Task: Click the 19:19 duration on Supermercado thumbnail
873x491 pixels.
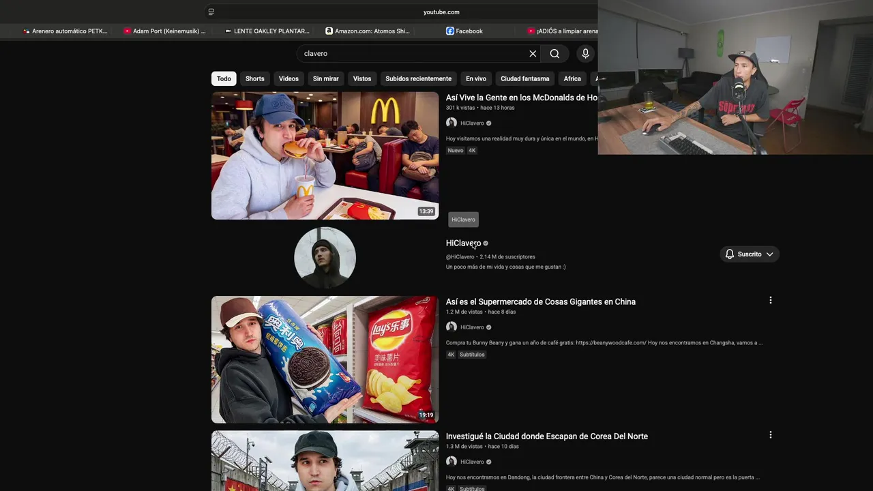Action: [x=426, y=415]
